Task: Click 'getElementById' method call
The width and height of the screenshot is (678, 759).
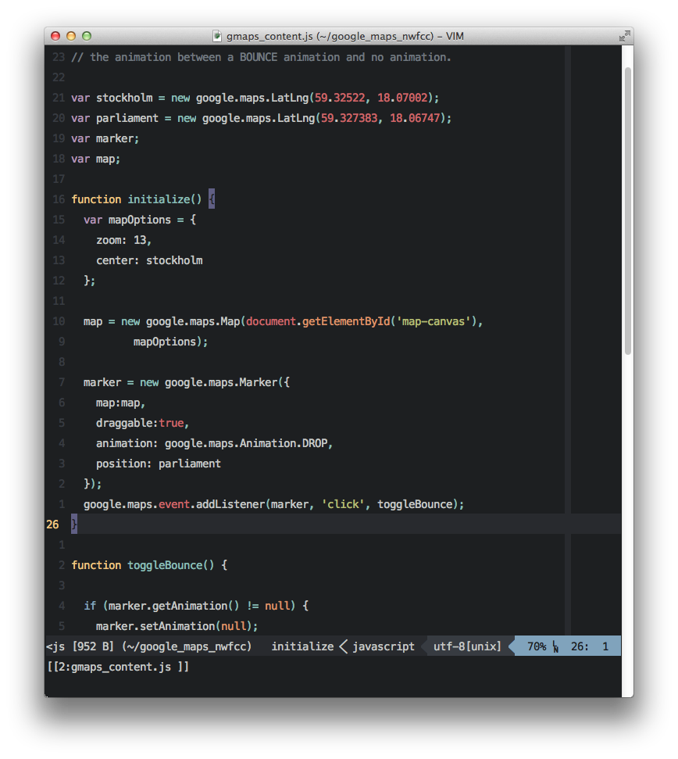Action: pyautogui.click(x=346, y=321)
